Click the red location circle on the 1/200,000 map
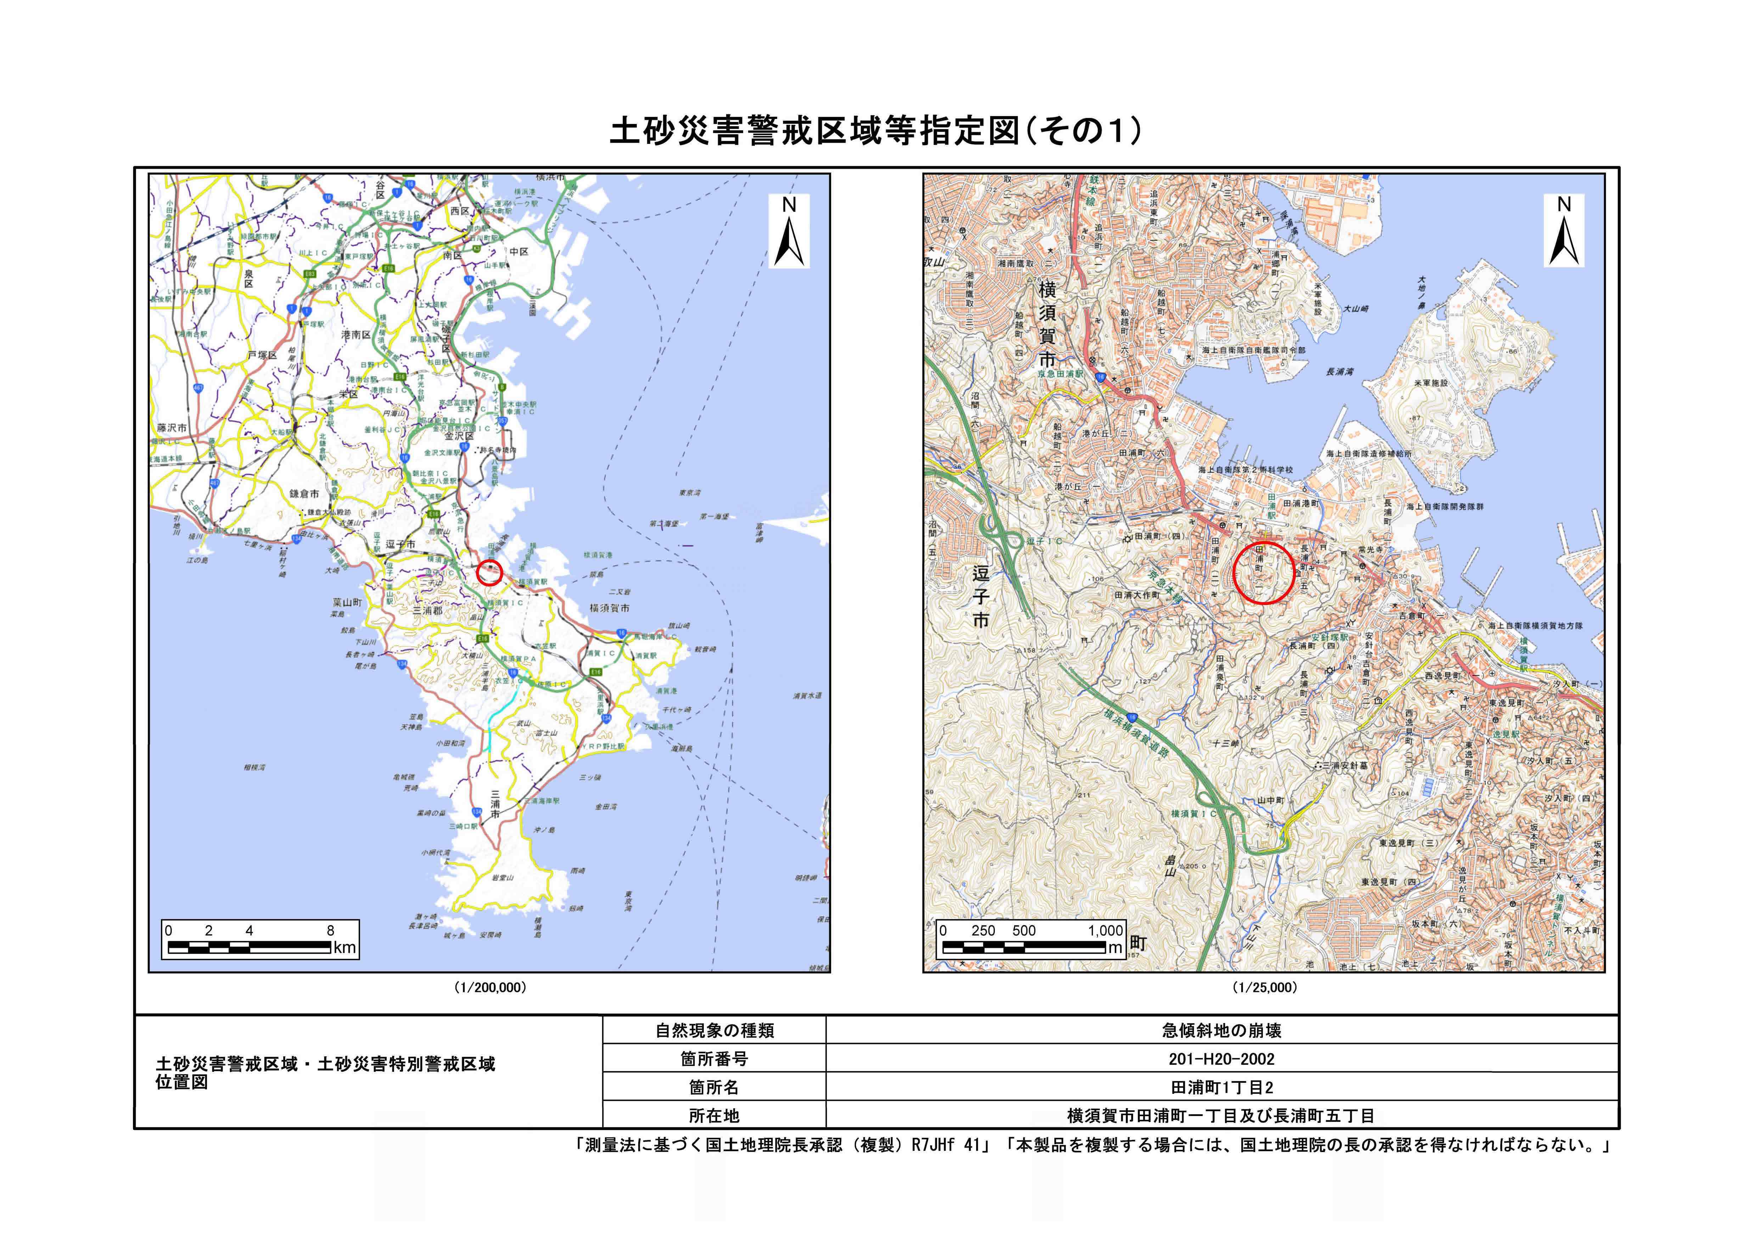 pyautogui.click(x=489, y=572)
